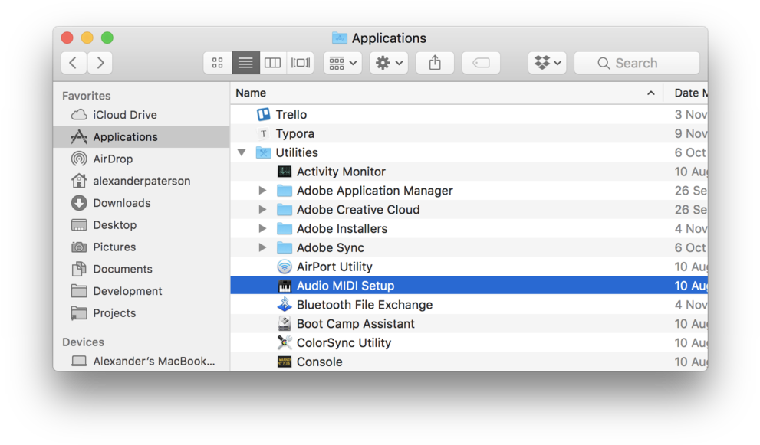Screen dimensions: 760x445
Task: Switch to column view
Action: [273, 63]
